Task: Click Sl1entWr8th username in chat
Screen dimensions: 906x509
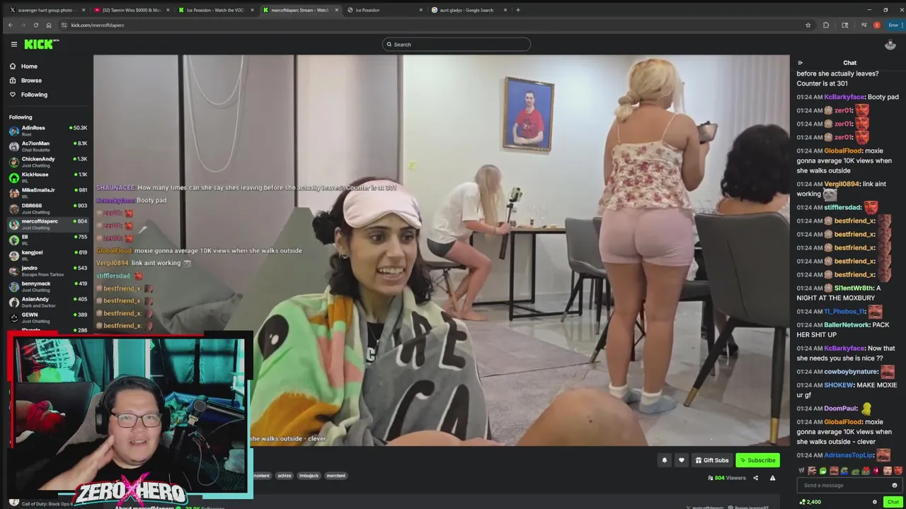Action: pyautogui.click(x=854, y=288)
